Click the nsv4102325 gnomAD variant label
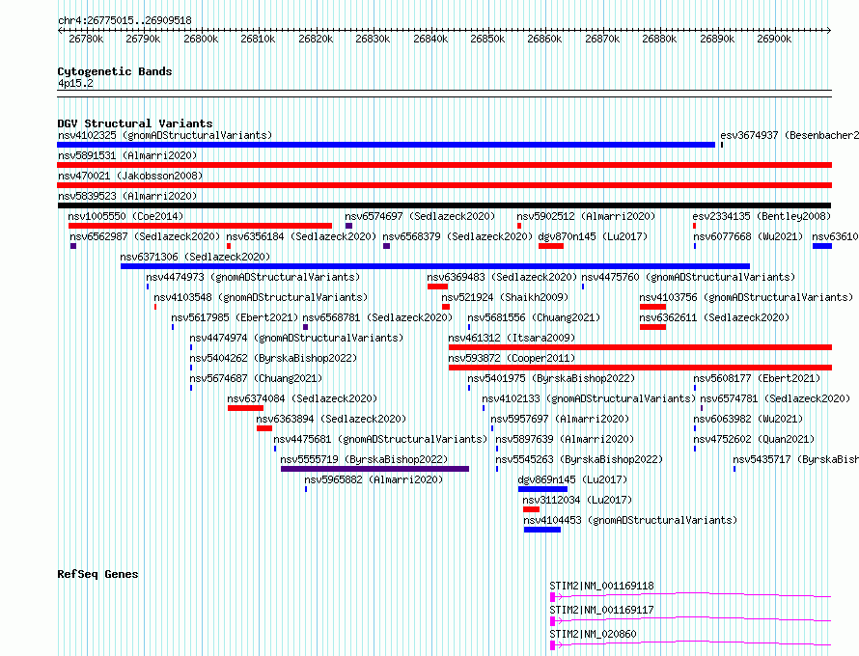Screen dimensions: 859x656 (165, 135)
